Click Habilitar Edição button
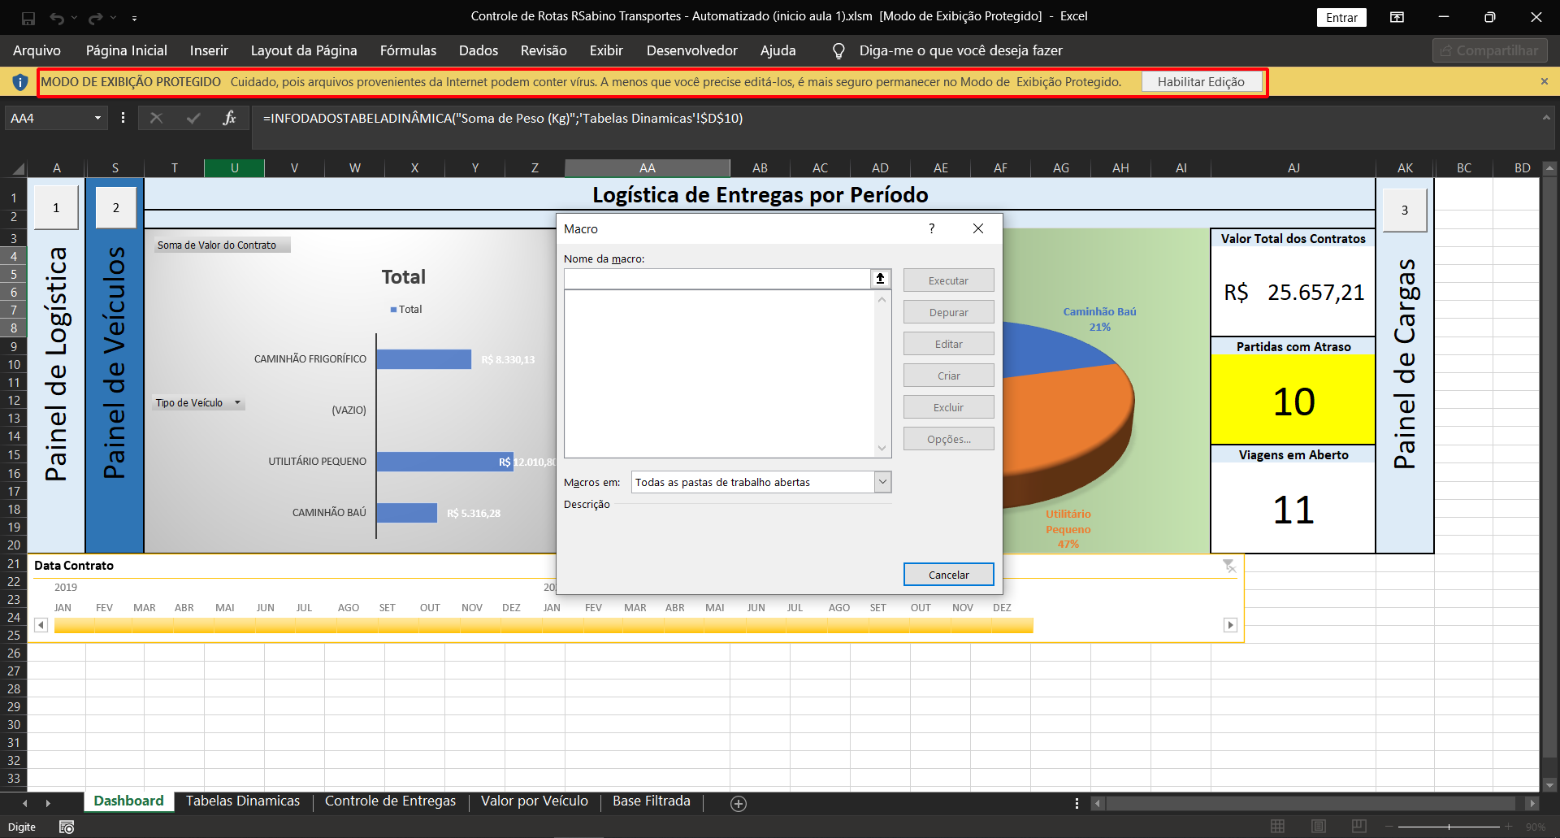This screenshot has height=838, width=1560. (1201, 82)
